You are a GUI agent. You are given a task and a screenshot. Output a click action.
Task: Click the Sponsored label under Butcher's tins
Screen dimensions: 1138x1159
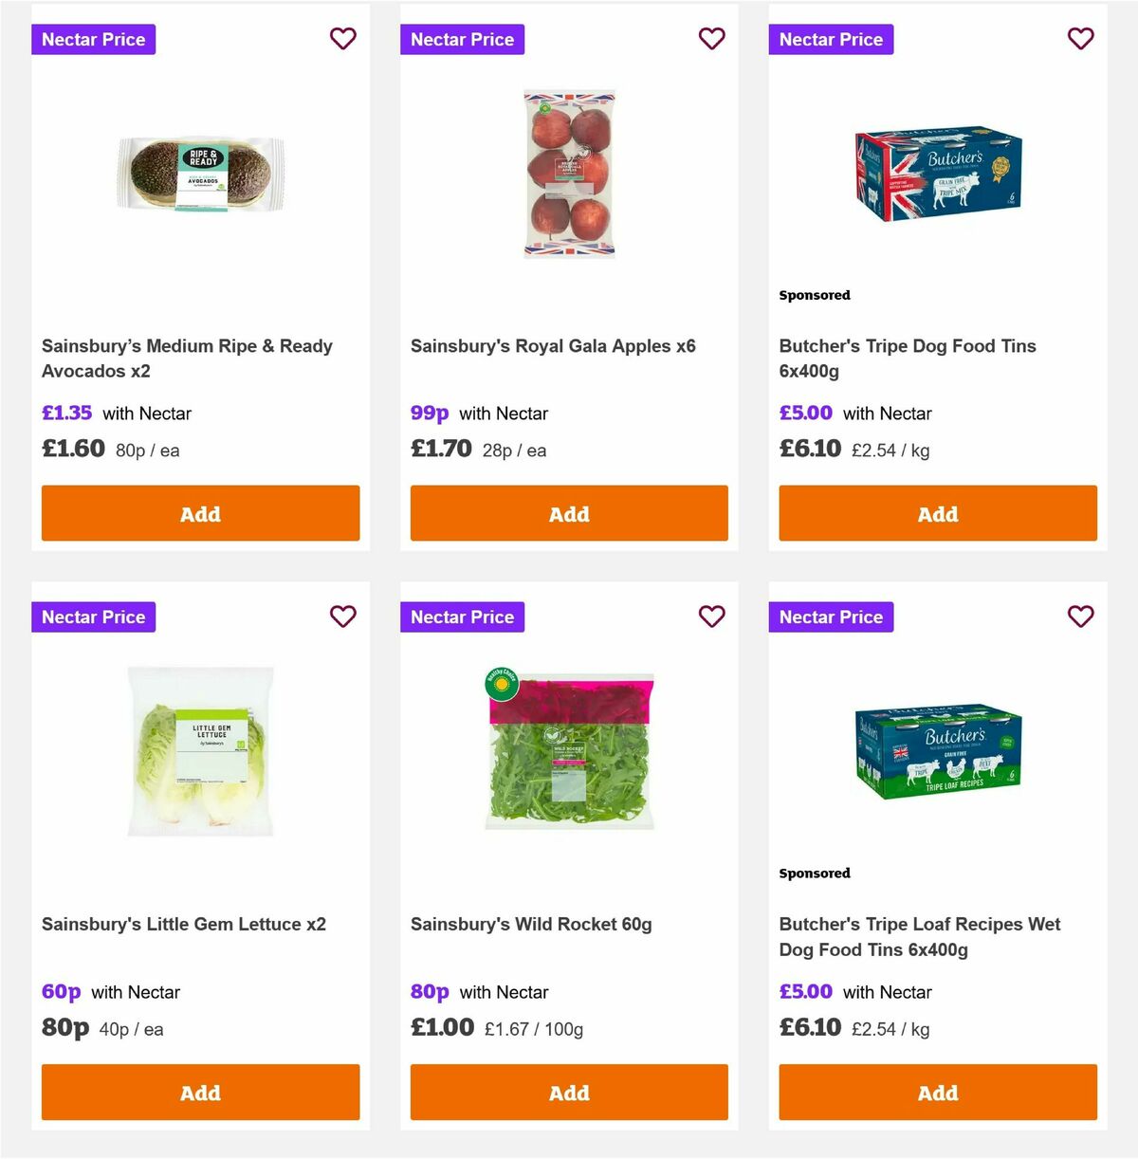[x=815, y=295]
